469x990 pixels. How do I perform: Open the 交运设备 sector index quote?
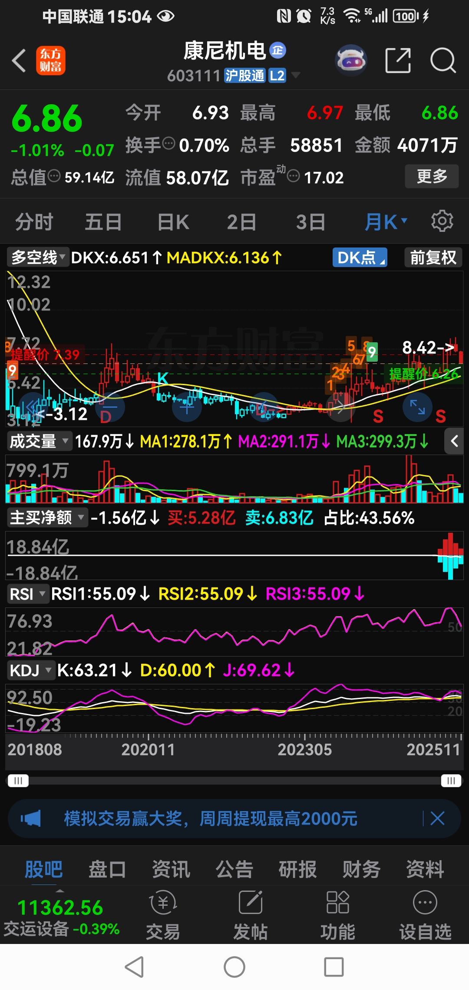61,917
